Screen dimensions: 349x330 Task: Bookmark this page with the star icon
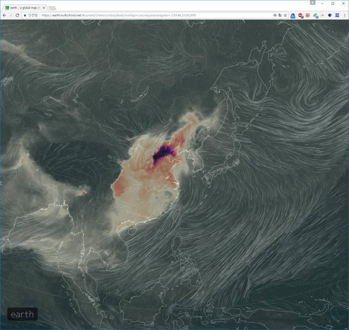[285, 15]
